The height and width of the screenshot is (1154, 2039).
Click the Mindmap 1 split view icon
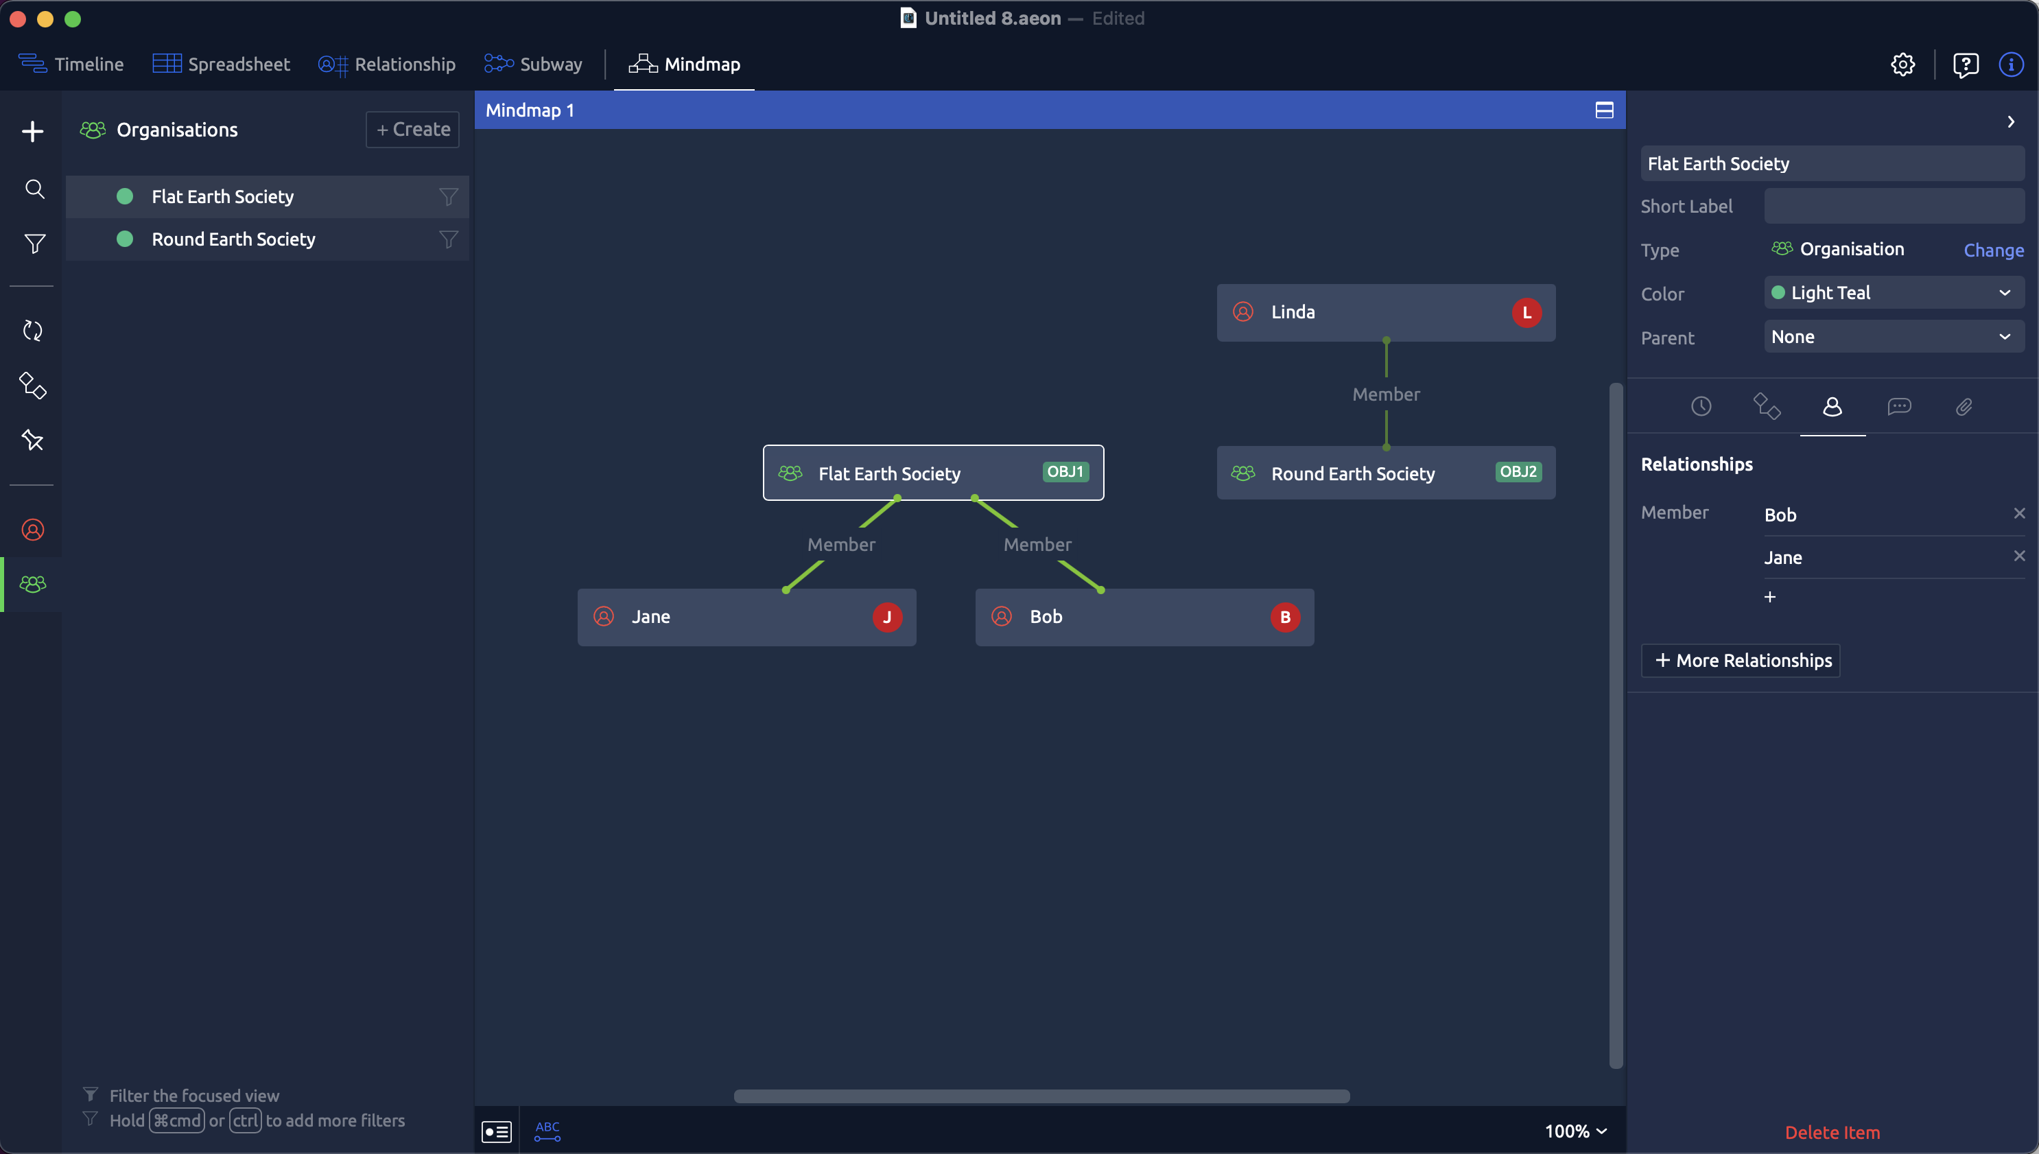click(x=1604, y=110)
